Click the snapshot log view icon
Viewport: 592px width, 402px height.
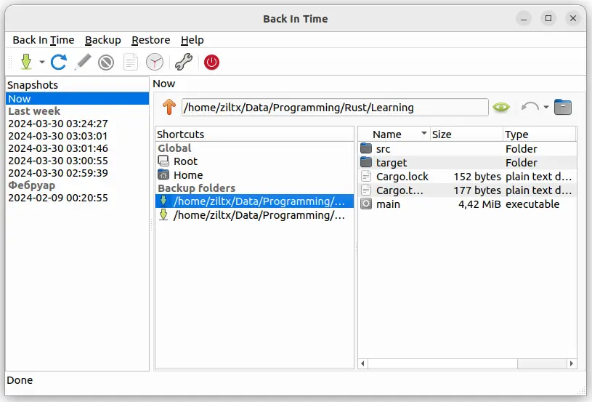131,63
